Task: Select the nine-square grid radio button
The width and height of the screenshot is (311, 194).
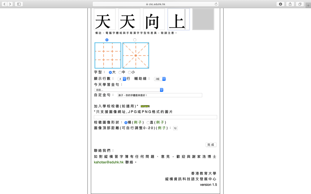Action: [107, 40]
